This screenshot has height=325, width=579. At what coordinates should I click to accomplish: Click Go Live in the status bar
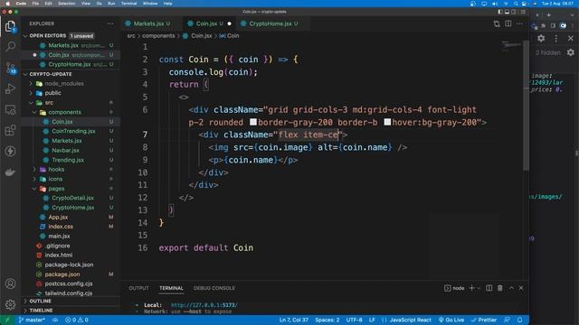[451, 320]
